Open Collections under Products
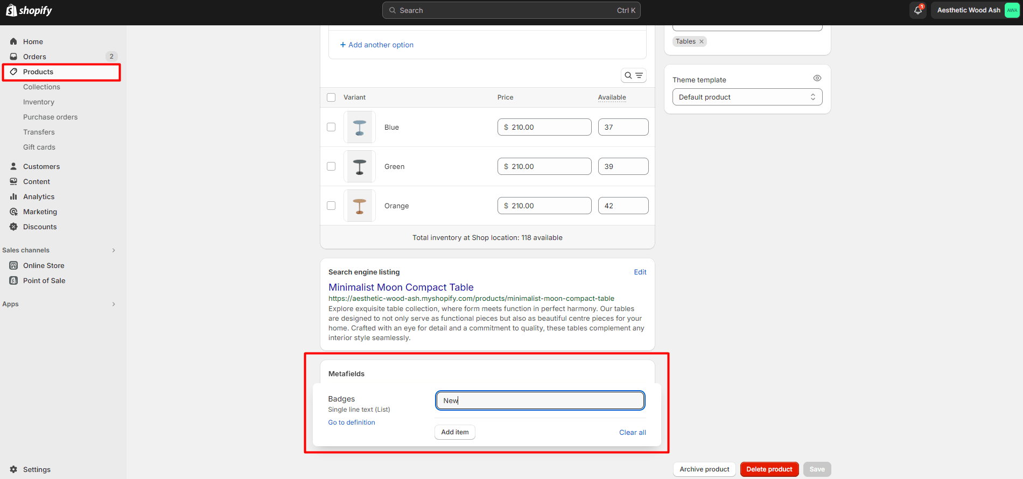 [x=41, y=87]
